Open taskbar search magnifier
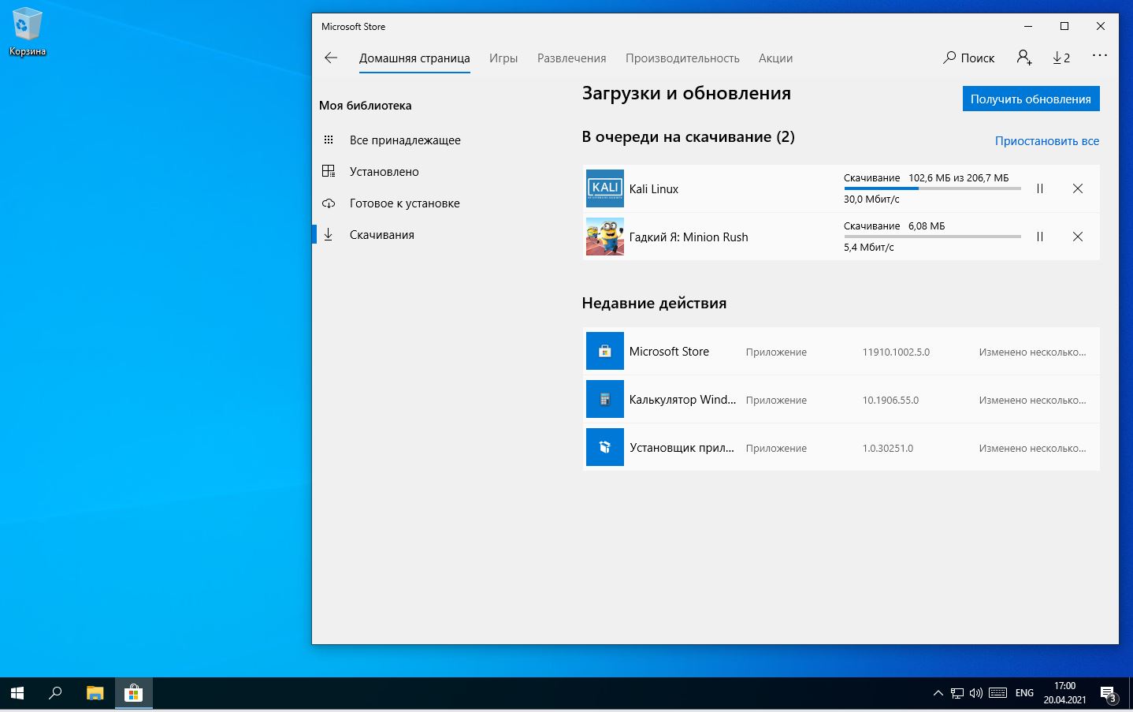The height and width of the screenshot is (712, 1133). [x=55, y=693]
